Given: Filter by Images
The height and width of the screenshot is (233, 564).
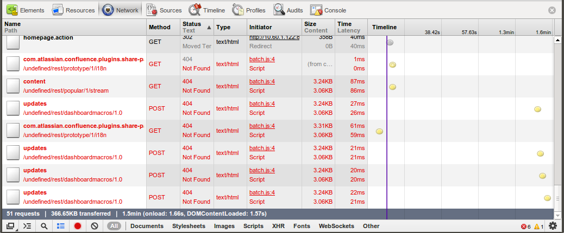Looking at the screenshot, I should (x=224, y=226).
